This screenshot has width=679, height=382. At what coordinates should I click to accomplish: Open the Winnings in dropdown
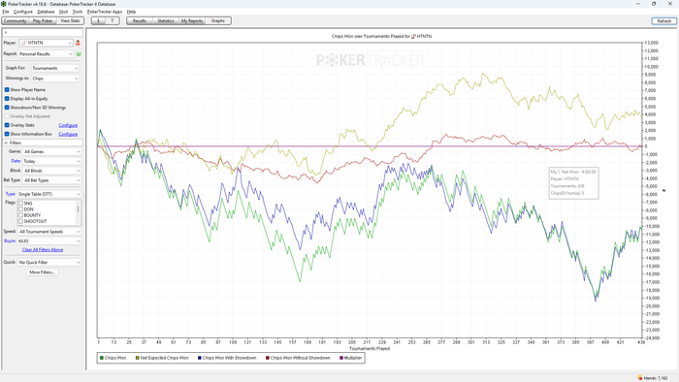(x=55, y=79)
